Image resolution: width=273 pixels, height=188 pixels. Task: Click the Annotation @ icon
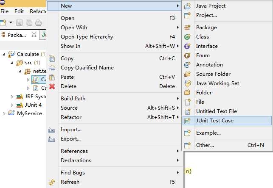click(187, 65)
